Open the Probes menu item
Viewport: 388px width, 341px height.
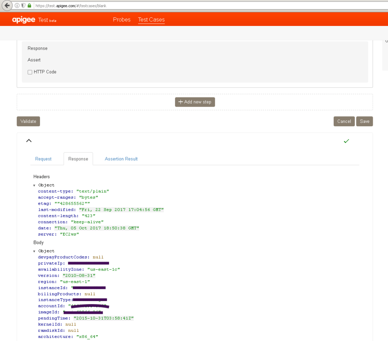[121, 20]
